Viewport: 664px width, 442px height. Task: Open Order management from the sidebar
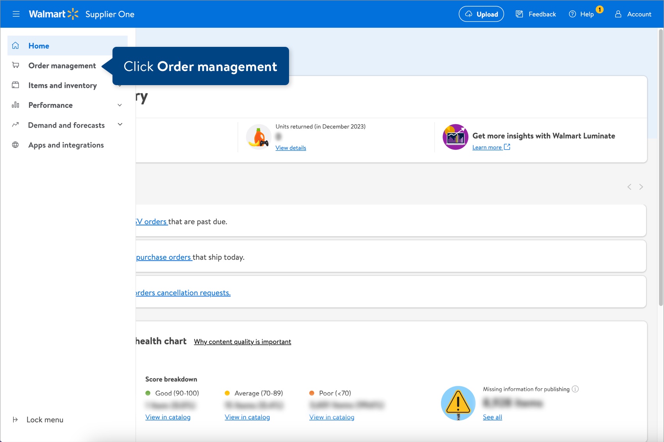tap(62, 65)
